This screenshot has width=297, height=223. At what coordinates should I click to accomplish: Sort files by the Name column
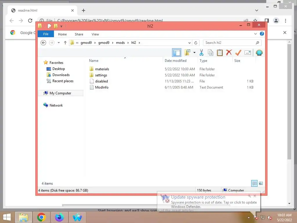[x=94, y=61]
